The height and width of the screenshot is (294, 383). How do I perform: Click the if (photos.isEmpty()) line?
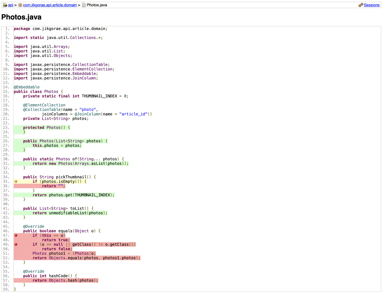click(x=59, y=181)
